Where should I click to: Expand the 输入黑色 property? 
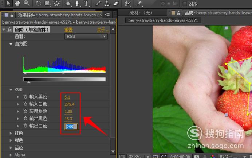(x=18, y=97)
